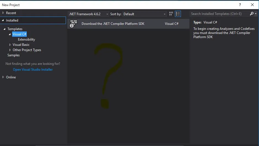Open the .NET Framework 4.6.2 dropdown
This screenshot has width=259, height=146.
pos(89,14)
